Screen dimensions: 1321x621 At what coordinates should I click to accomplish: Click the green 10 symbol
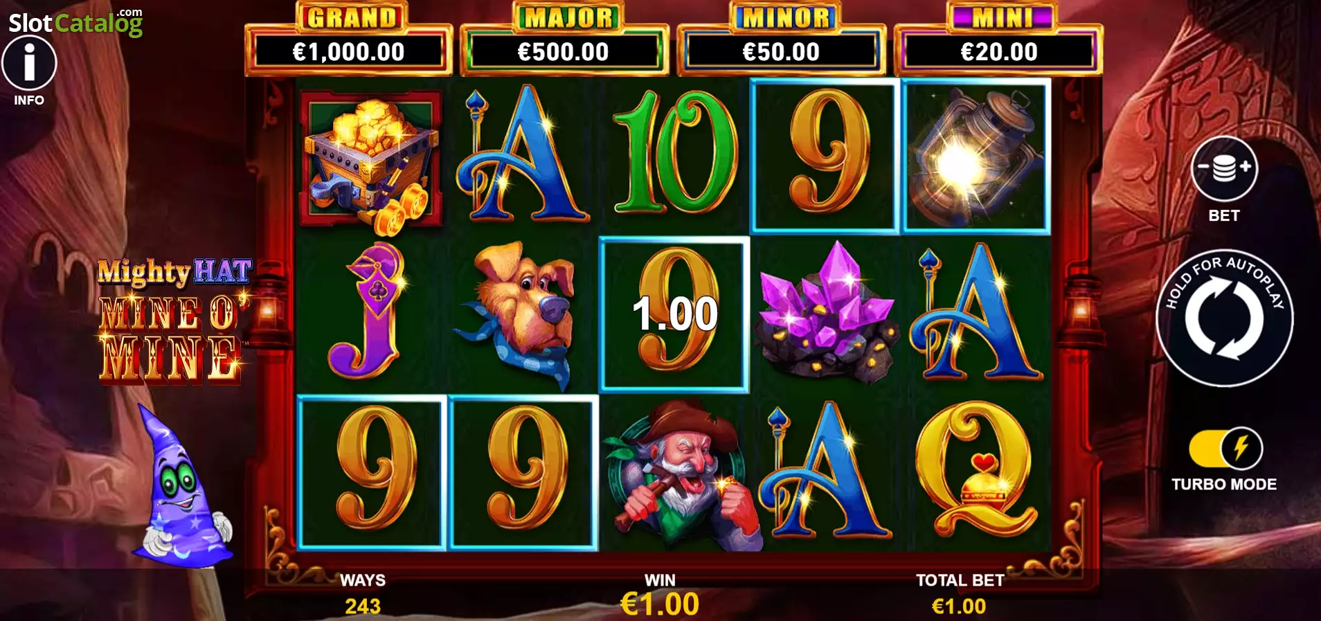(674, 154)
